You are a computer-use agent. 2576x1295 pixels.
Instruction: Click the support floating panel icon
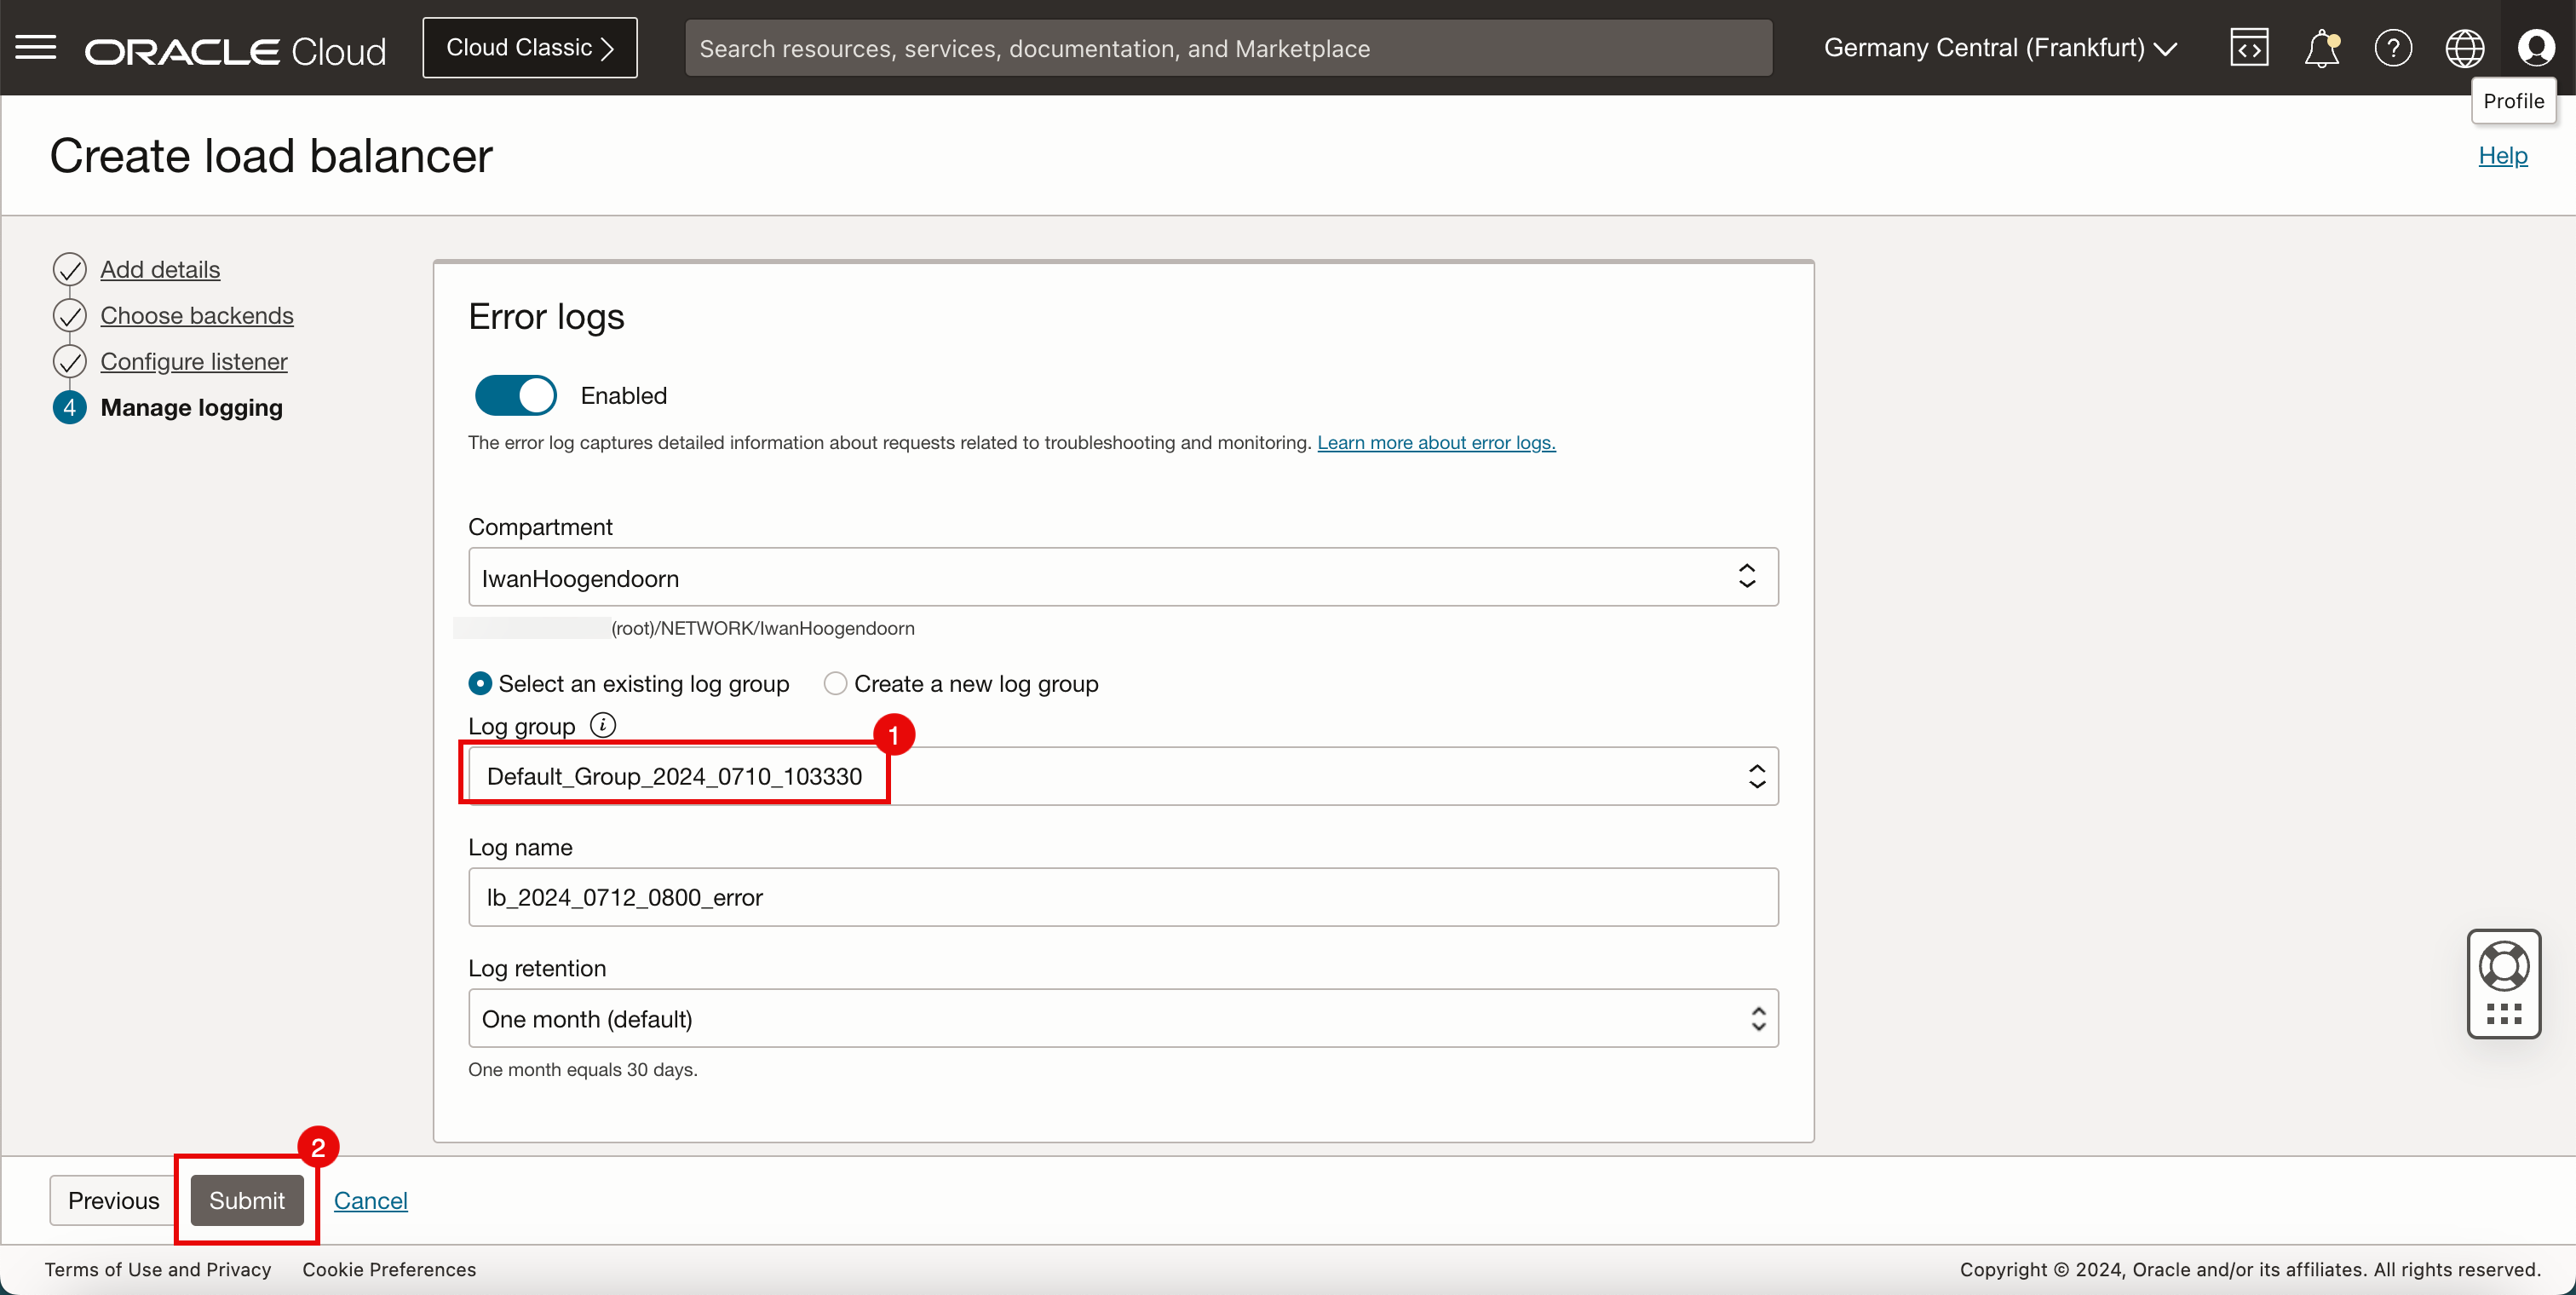tap(2504, 986)
